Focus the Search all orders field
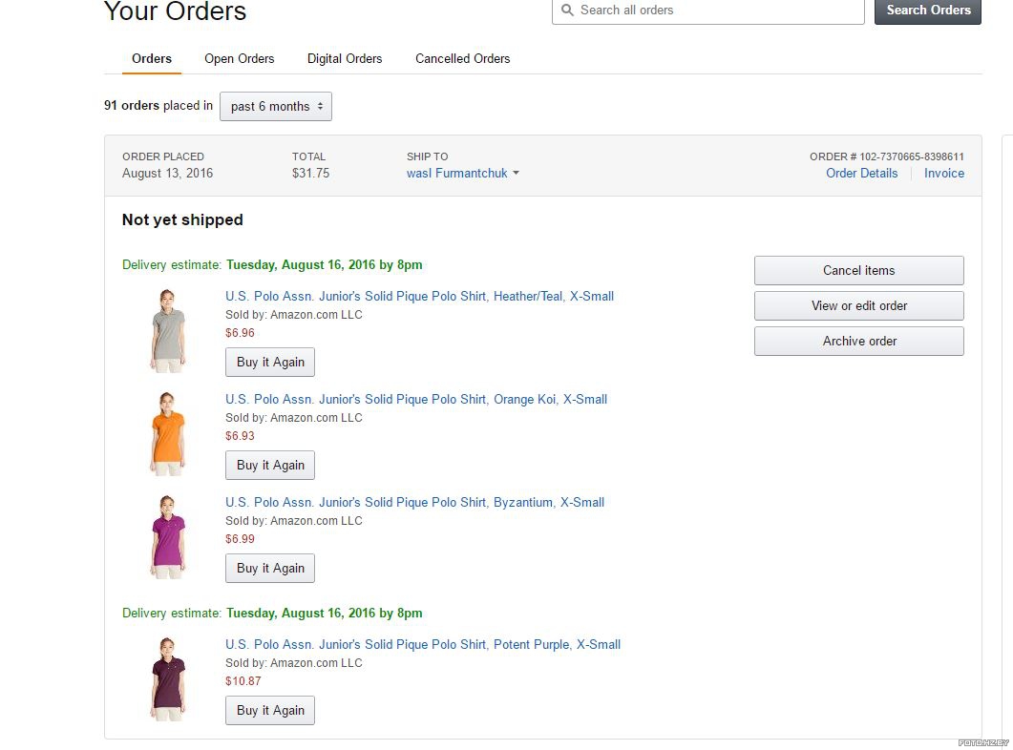This screenshot has width=1013, height=750. point(708,10)
